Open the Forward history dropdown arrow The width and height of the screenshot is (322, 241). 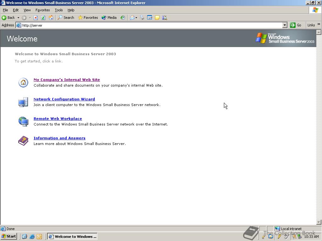pos(30,18)
